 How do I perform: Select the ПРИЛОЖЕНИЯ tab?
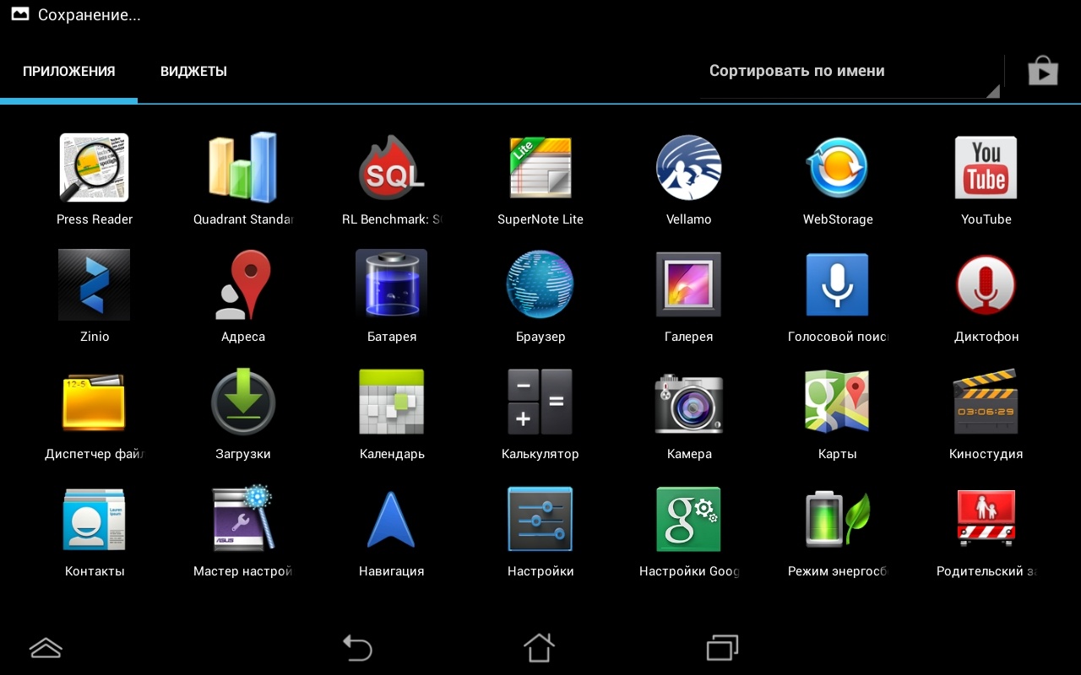coord(69,72)
